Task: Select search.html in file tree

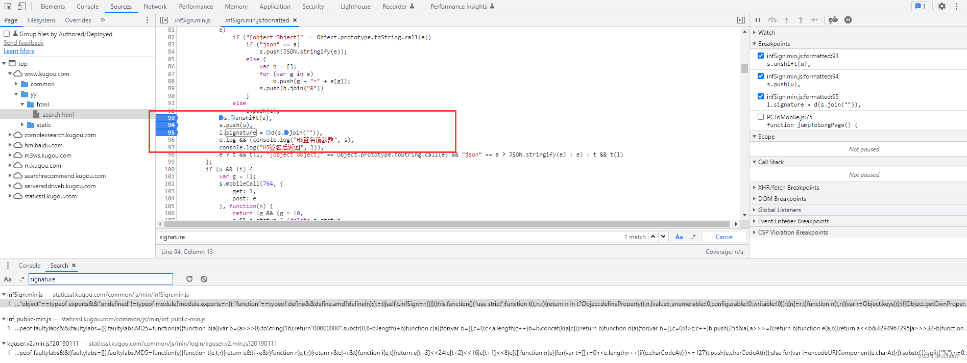Action: point(58,115)
